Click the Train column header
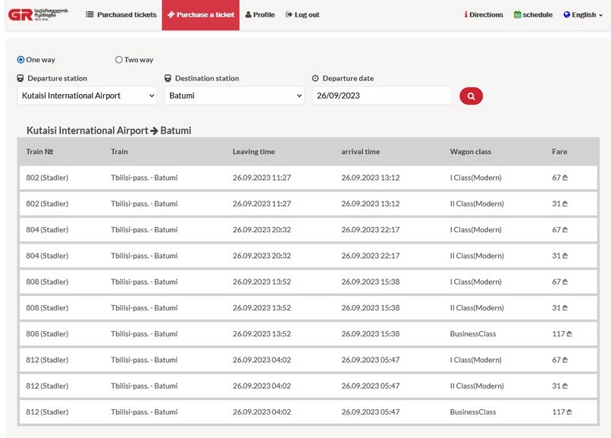The image size is (611, 438). tap(119, 152)
